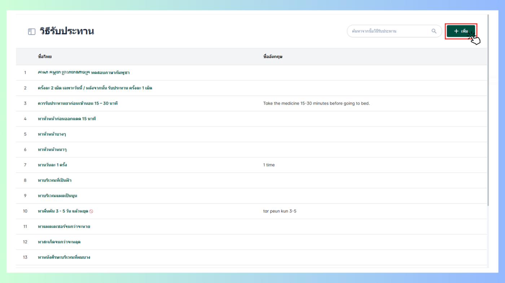Open ทาหนังศีรษะบริเวณที่ผมบาง
The height and width of the screenshot is (283, 505).
(64, 257)
